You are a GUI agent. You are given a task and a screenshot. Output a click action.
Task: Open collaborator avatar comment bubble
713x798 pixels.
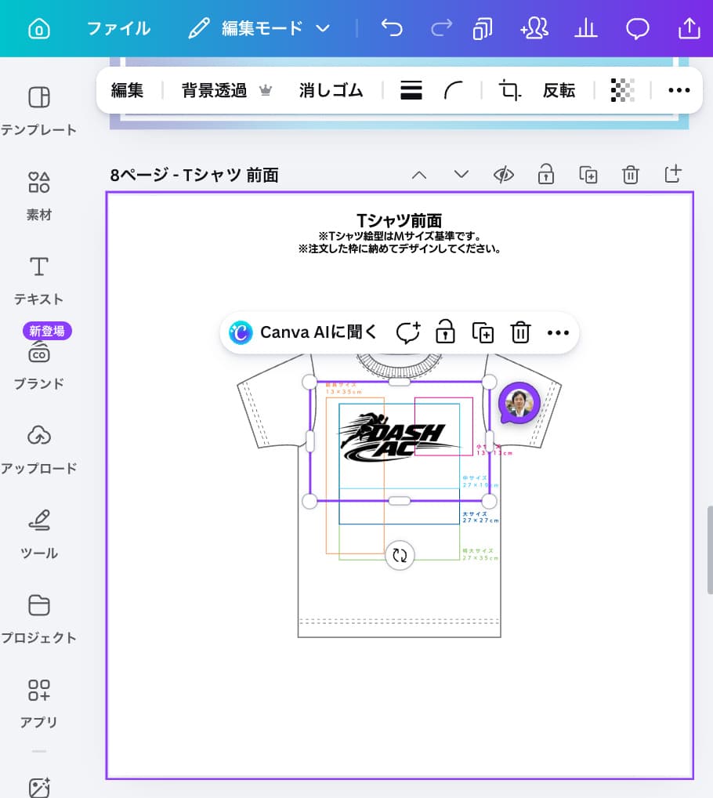(x=519, y=403)
